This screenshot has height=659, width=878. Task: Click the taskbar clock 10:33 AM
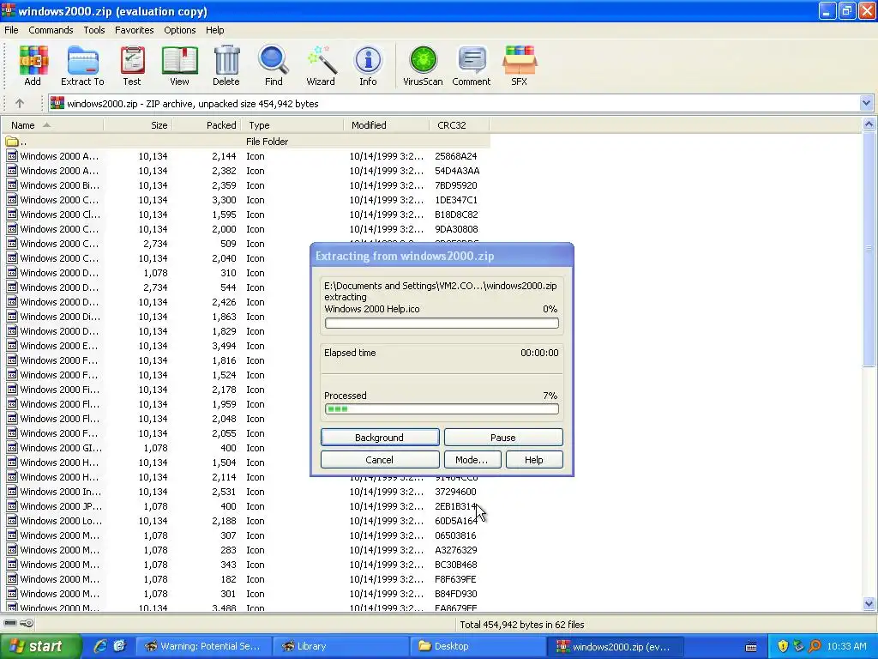coord(846,646)
